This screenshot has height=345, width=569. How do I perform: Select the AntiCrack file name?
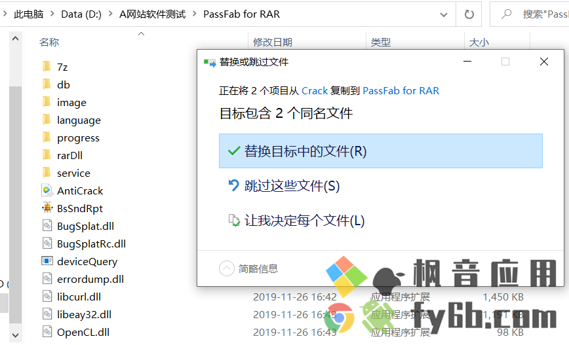80,191
